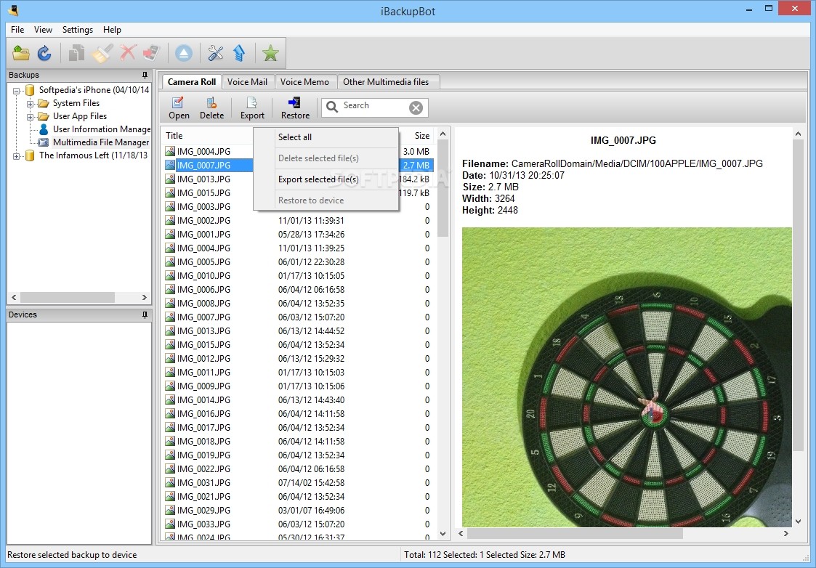Collapse Softpedia's iPhone backup node

coord(16,91)
